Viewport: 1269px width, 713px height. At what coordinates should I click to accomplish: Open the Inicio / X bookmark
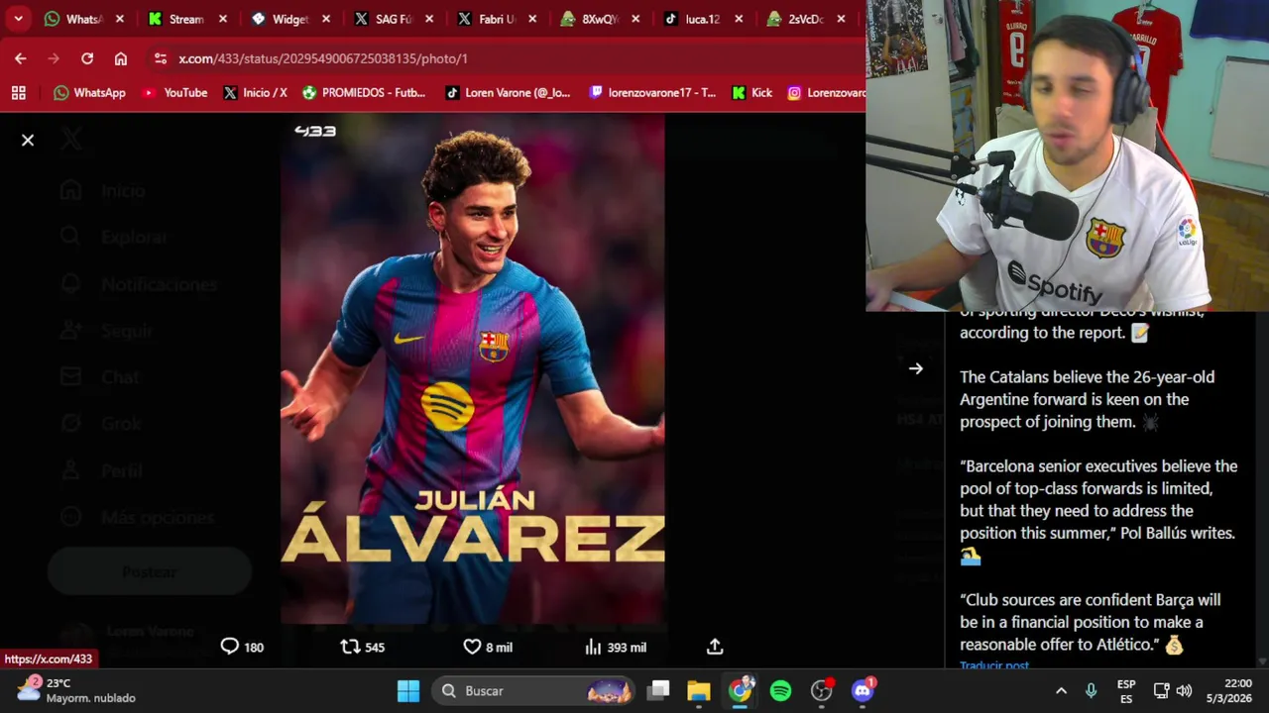(x=255, y=92)
